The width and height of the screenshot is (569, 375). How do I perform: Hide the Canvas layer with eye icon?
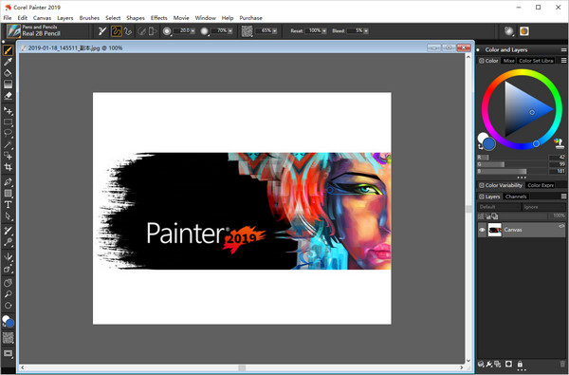(x=482, y=230)
